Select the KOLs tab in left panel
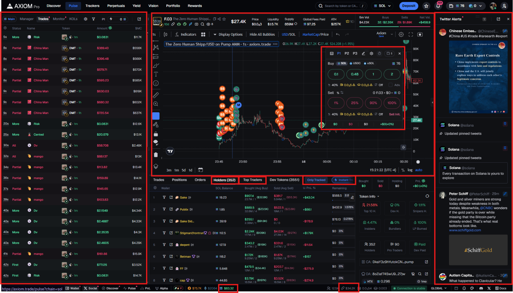Viewport: 513px width, 293px height. (x=73, y=19)
